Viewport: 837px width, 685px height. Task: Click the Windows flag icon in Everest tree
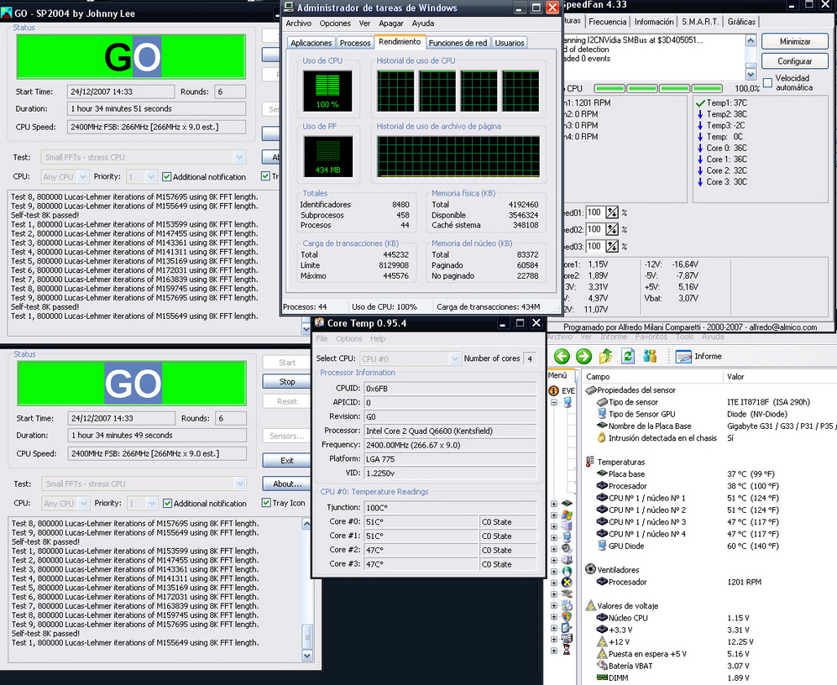[x=567, y=515]
